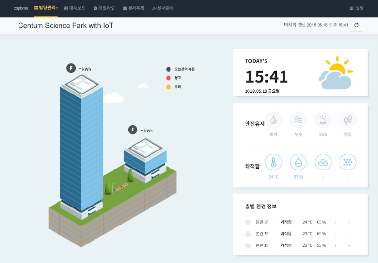Image resolution: width=378 pixels, height=263 pixels.
Task: Select the humidity droplet icon
Action: (x=298, y=162)
